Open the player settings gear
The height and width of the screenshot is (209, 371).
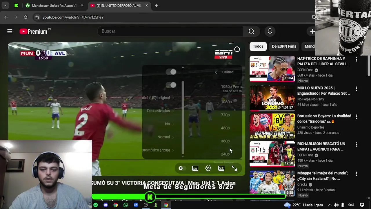208,168
